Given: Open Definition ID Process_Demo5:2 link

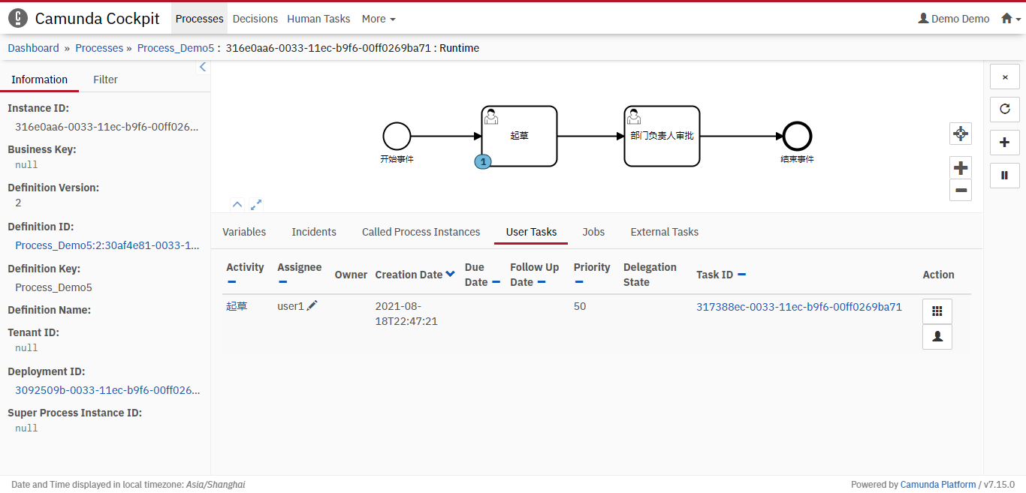Looking at the screenshot, I should coord(107,245).
